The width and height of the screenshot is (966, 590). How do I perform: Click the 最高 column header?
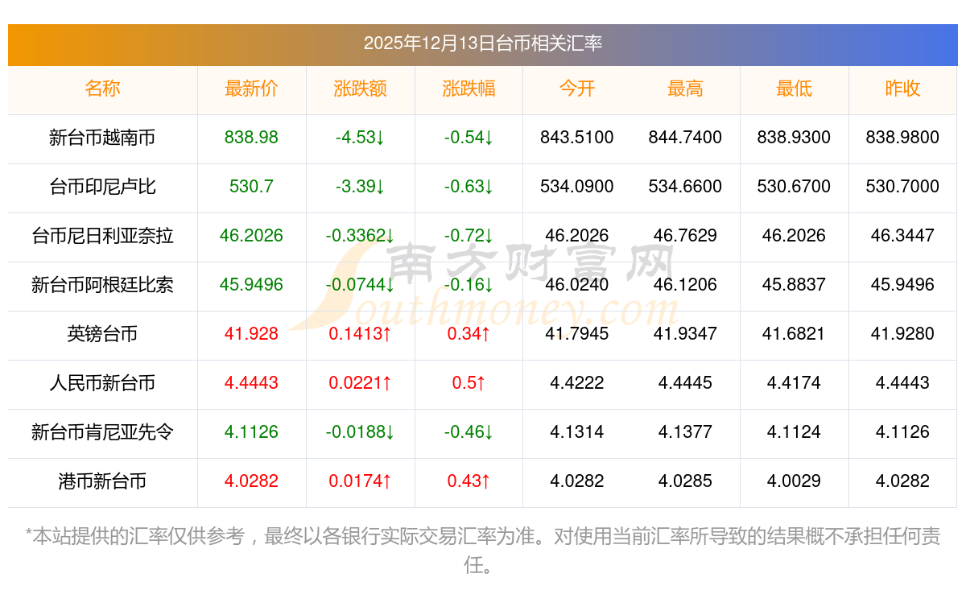point(686,89)
